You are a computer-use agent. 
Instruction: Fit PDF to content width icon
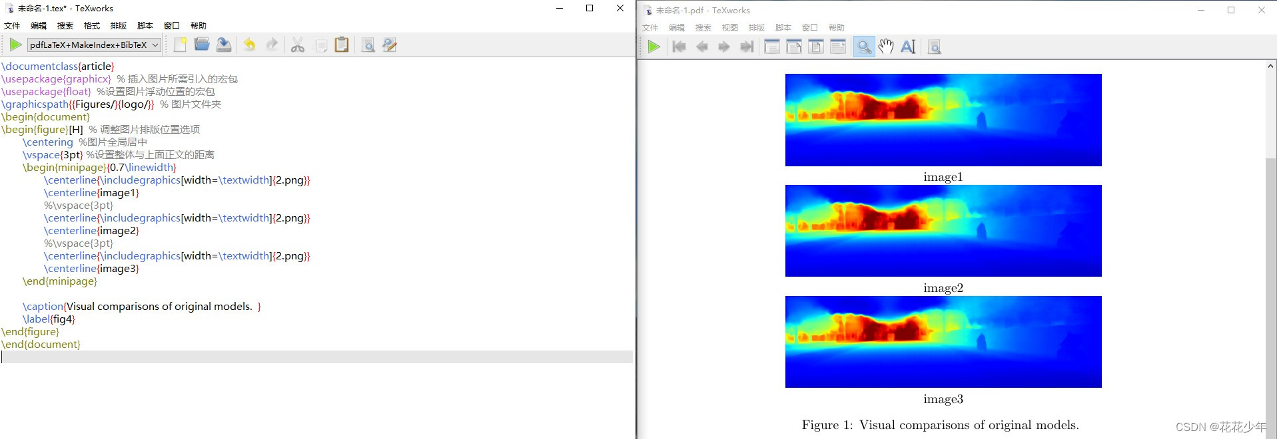[x=838, y=47]
